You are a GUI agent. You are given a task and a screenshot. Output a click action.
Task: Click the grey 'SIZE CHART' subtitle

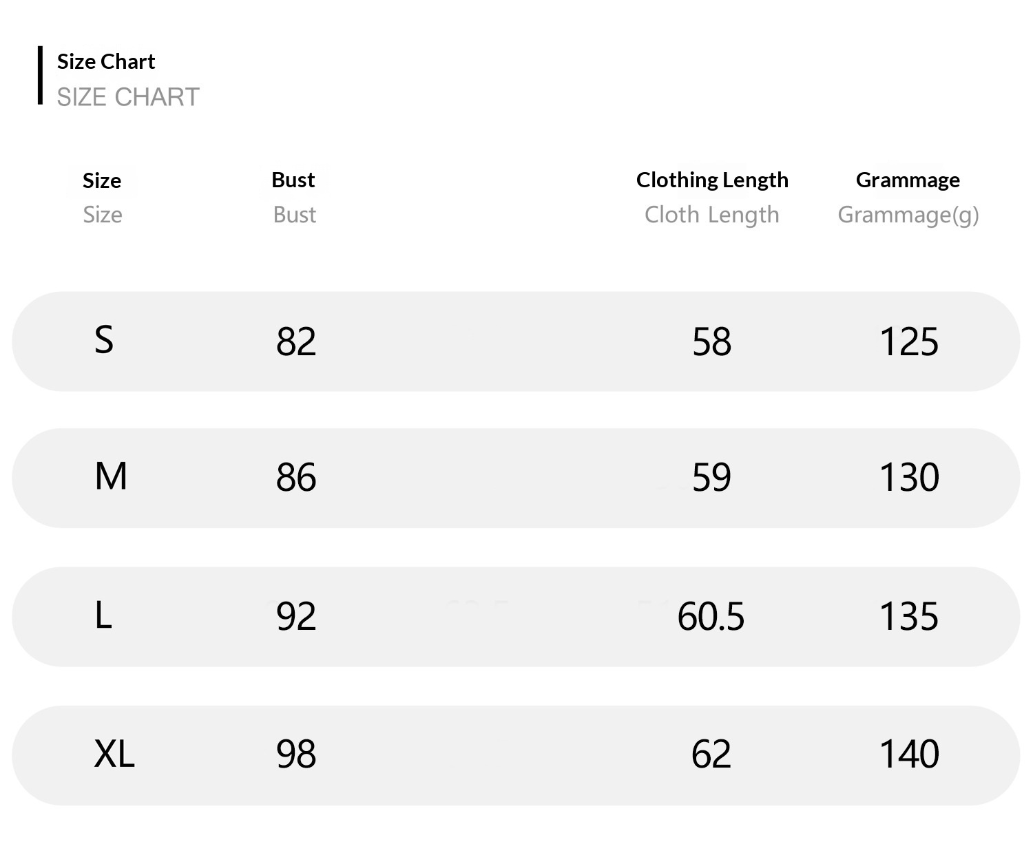coord(128,97)
